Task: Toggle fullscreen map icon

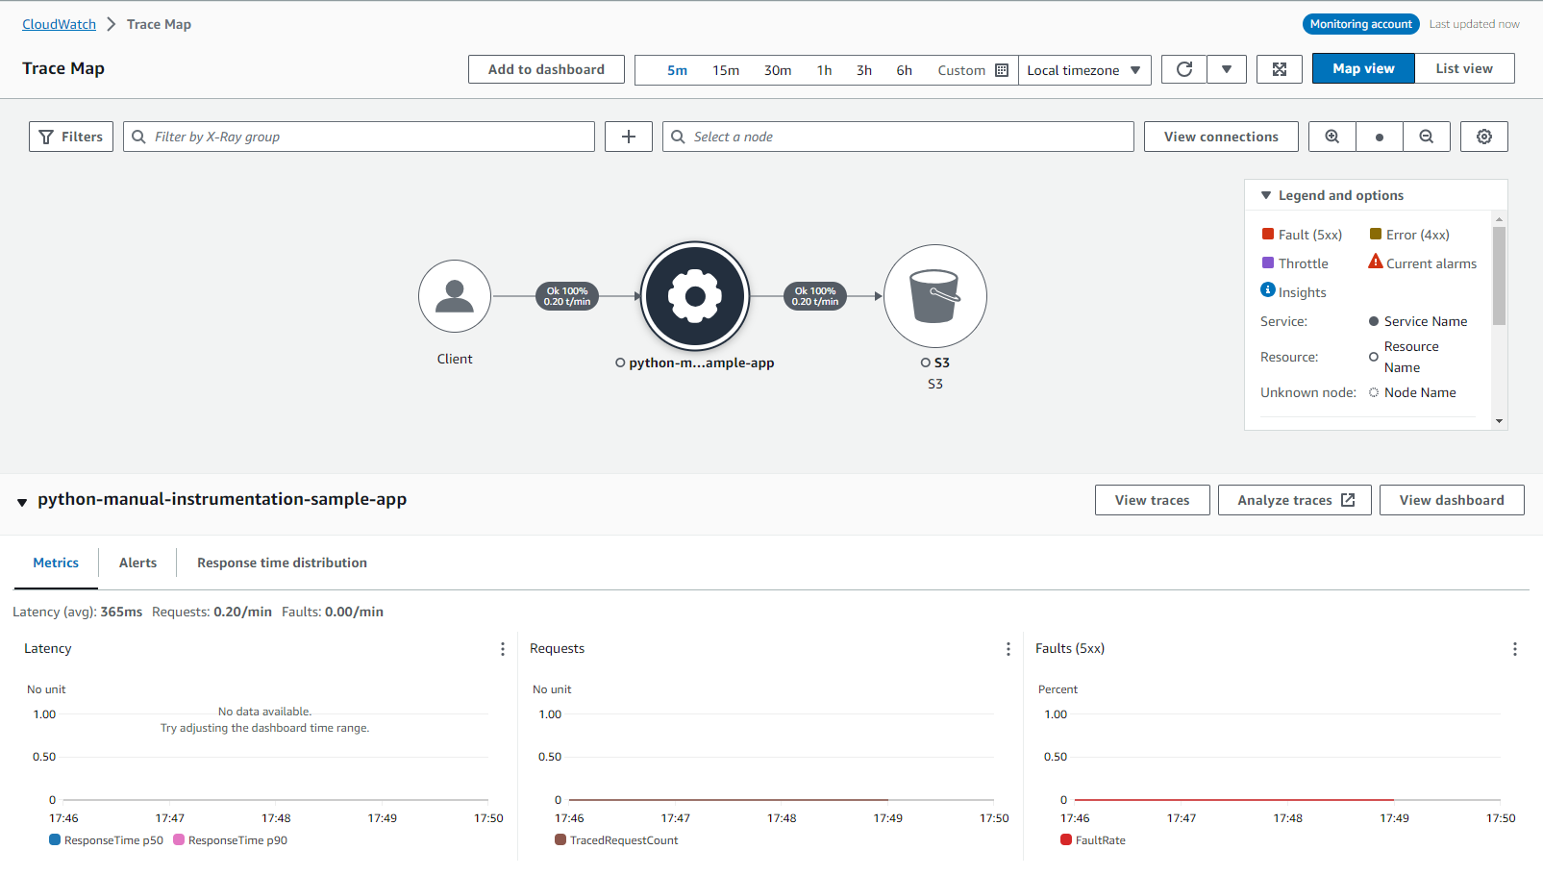Action: (x=1280, y=69)
